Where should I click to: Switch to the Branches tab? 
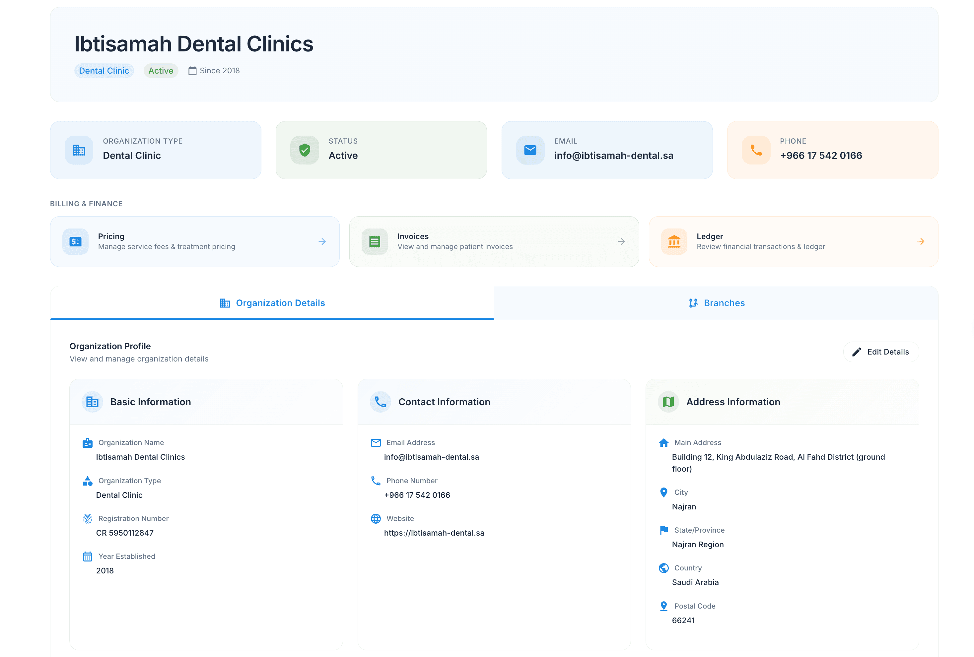click(716, 303)
